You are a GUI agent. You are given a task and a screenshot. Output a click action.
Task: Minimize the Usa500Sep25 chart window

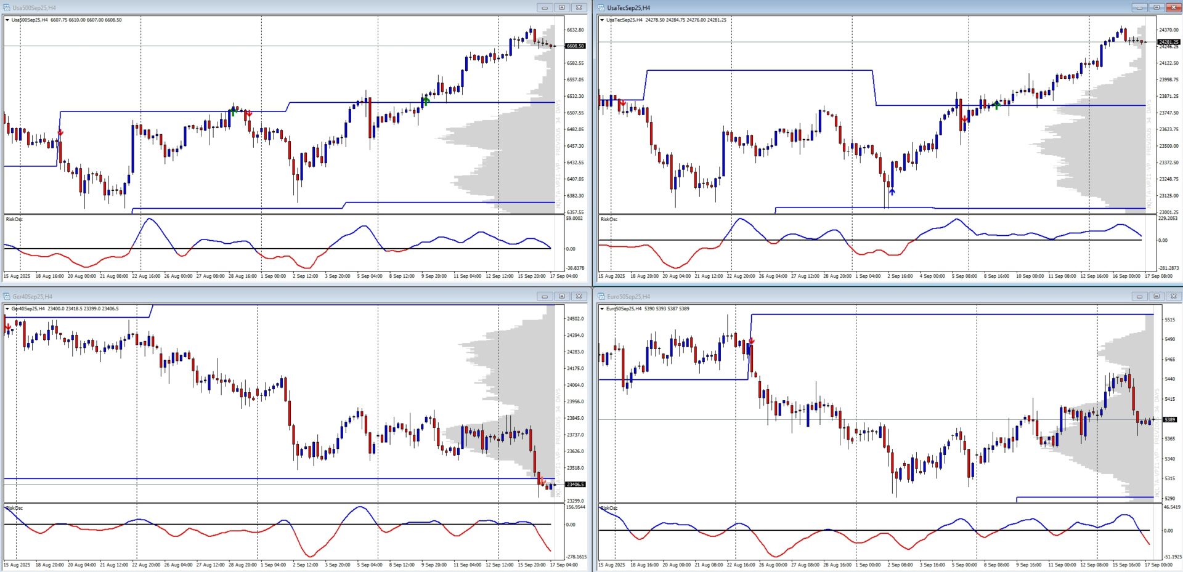(x=544, y=8)
